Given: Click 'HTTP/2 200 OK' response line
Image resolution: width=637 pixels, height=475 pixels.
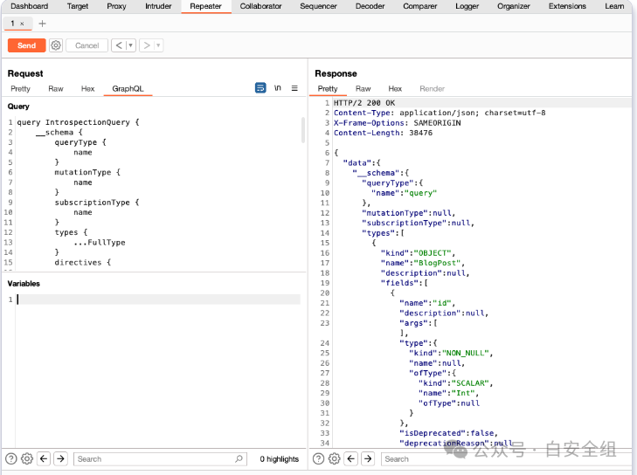Looking at the screenshot, I should (364, 103).
